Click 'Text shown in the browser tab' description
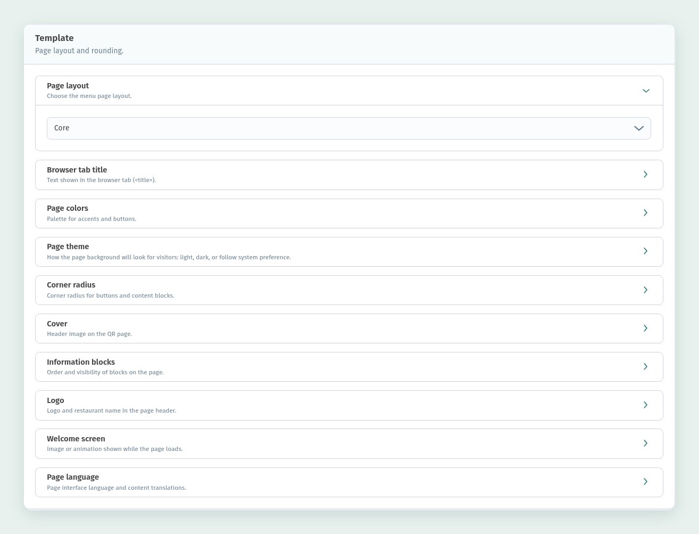 [x=101, y=180]
